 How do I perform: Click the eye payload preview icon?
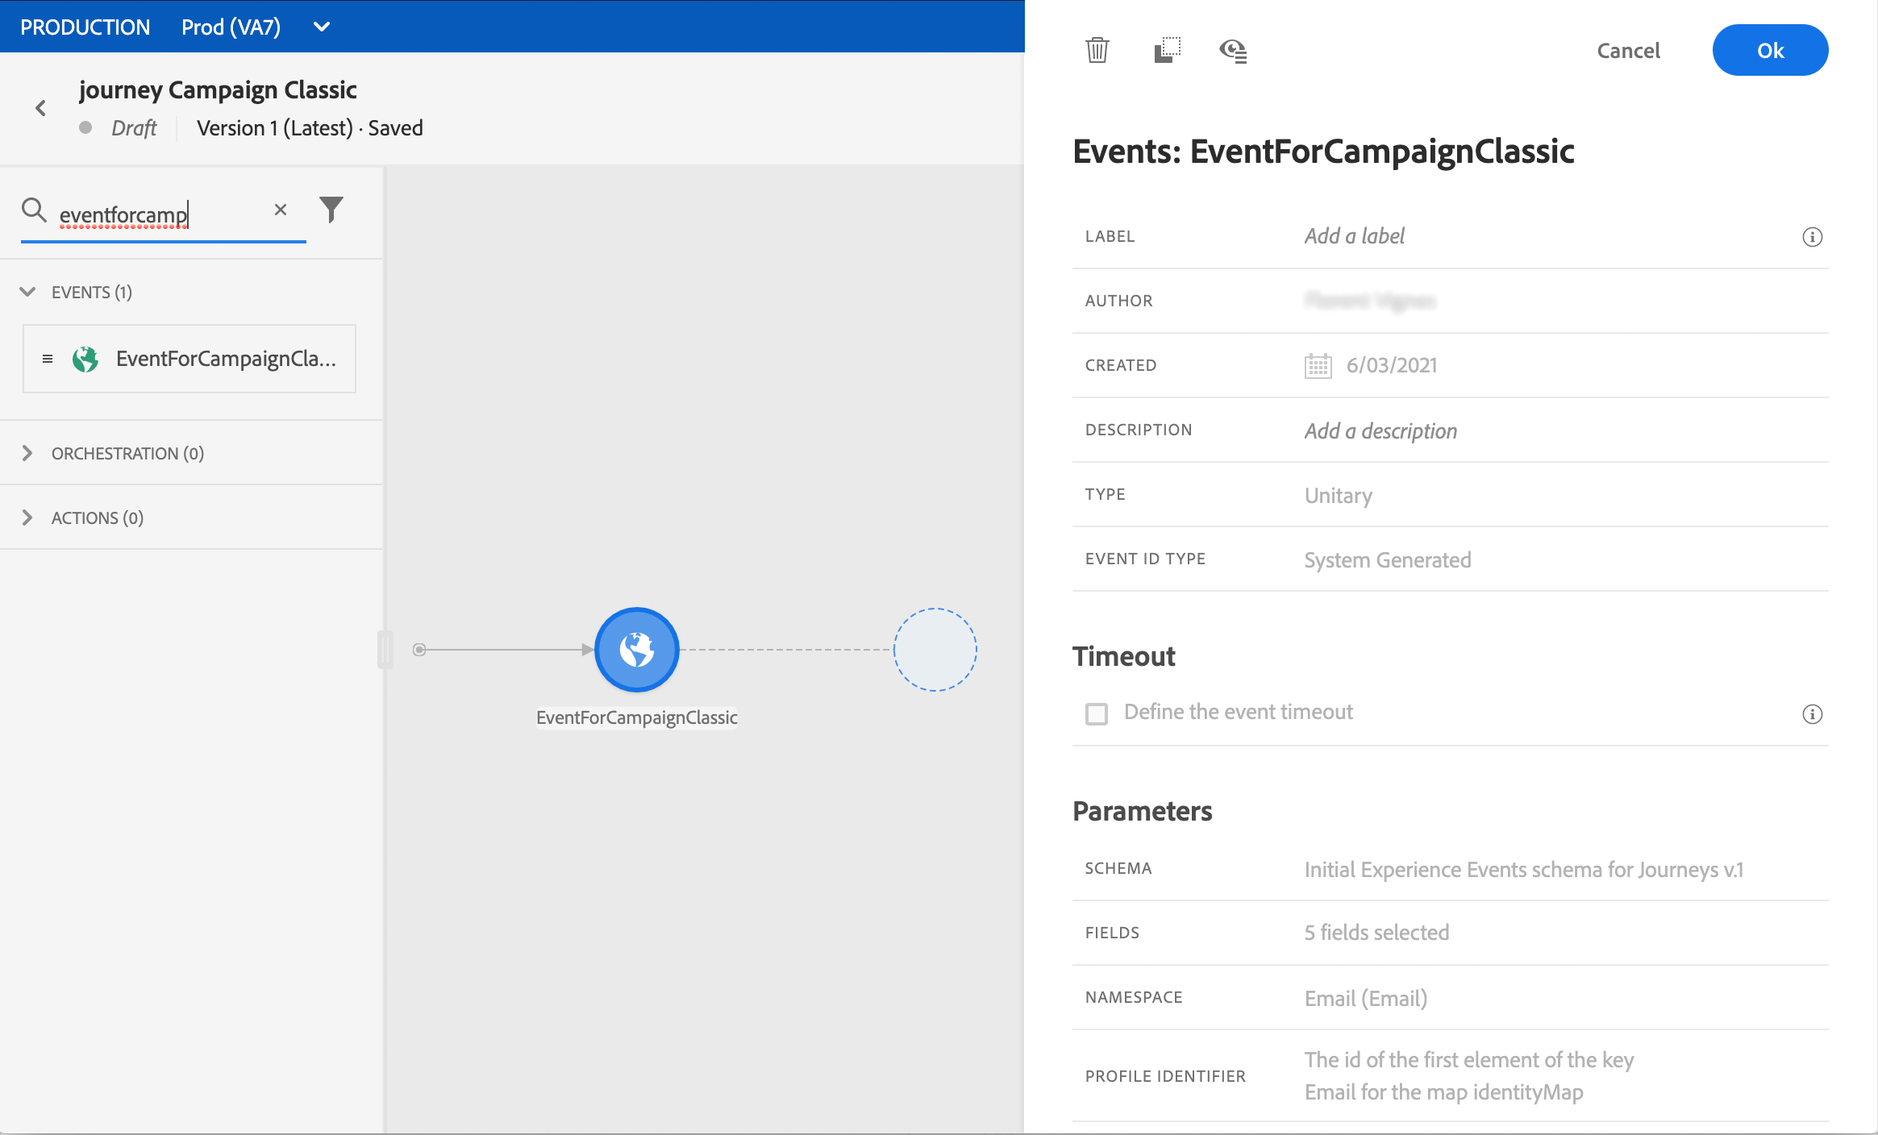(x=1233, y=51)
